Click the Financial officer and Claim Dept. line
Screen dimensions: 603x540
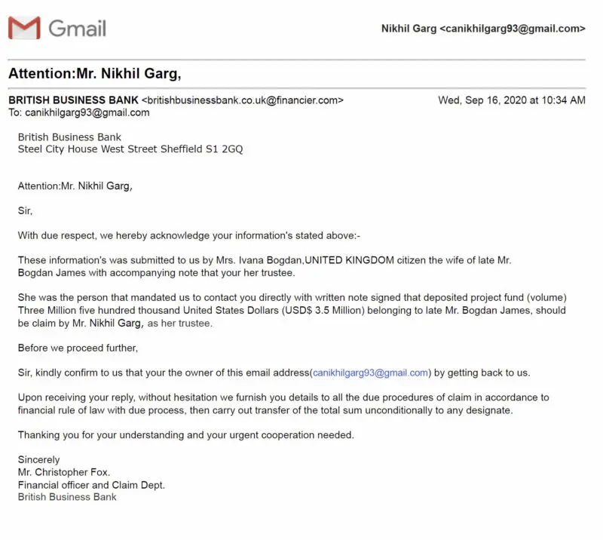coord(91,485)
